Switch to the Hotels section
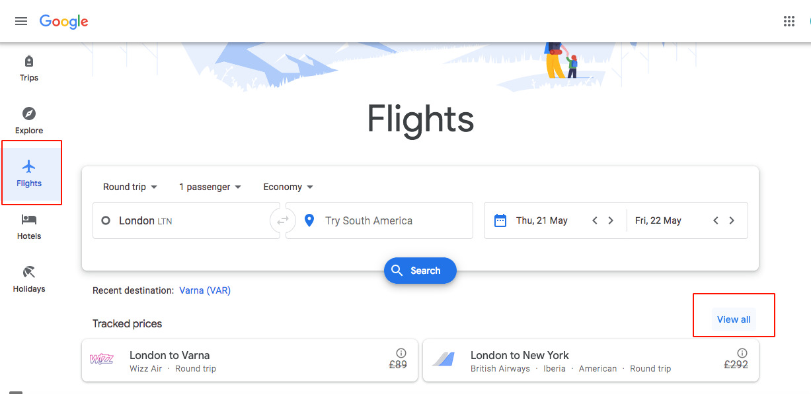 [29, 226]
